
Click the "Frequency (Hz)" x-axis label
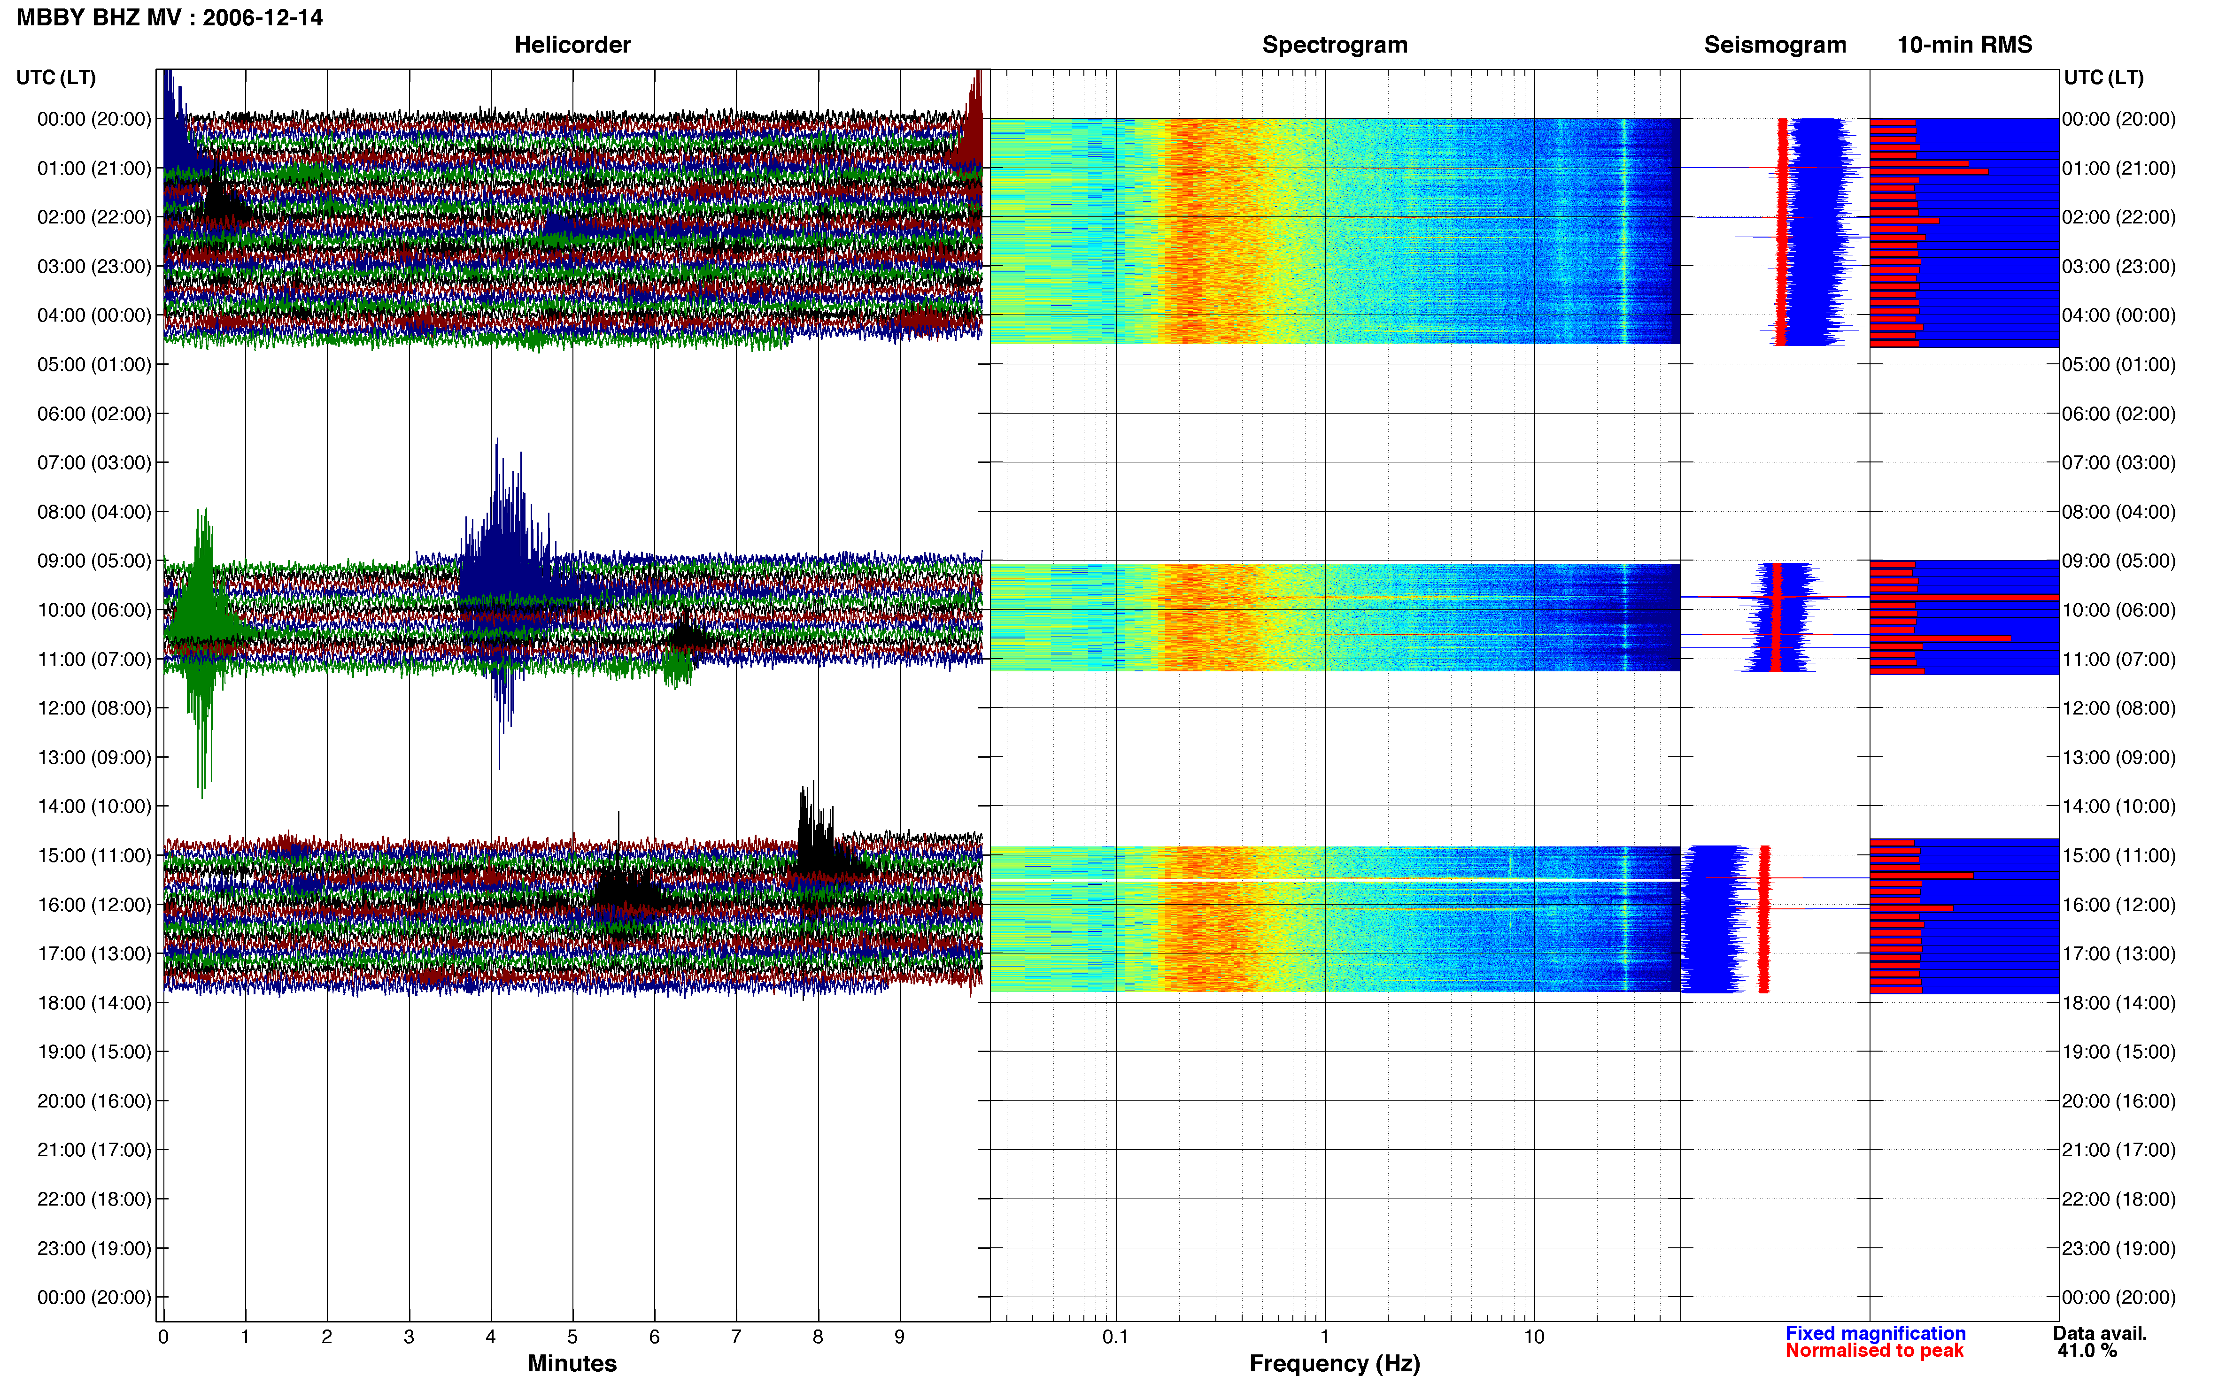[x=1334, y=1363]
